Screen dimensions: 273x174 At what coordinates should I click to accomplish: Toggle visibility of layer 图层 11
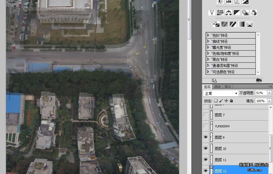206,160
